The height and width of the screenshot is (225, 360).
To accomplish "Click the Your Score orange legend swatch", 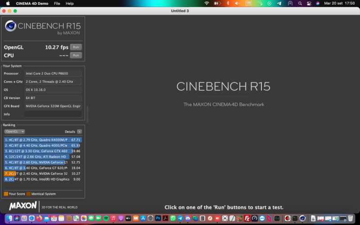I will pyautogui.click(x=6, y=194).
